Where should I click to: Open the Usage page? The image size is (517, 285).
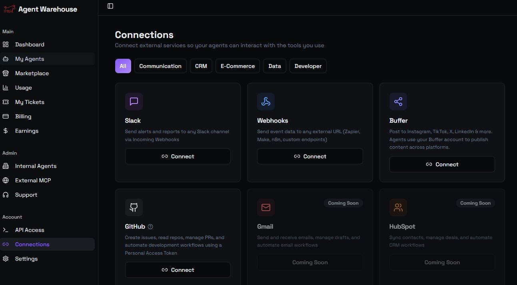pyautogui.click(x=47, y=88)
